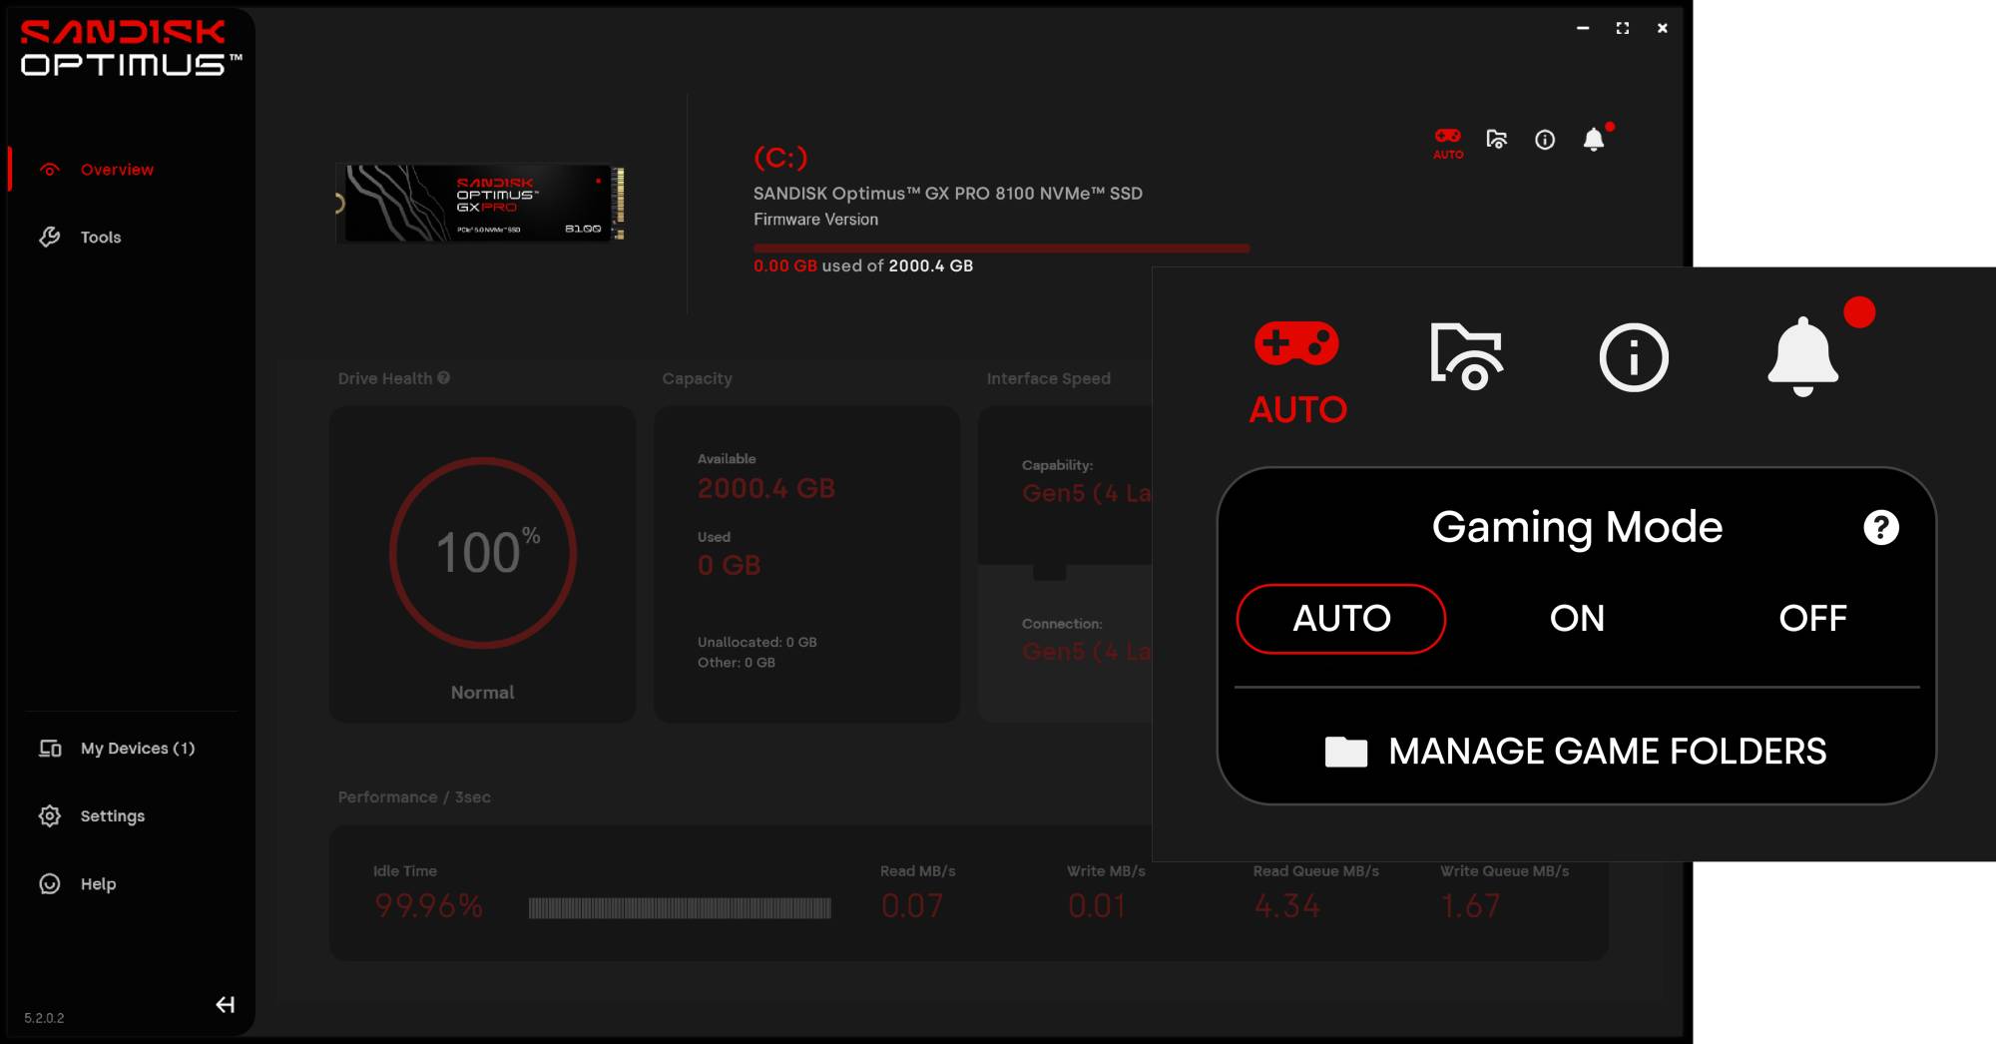Collapse the sidebar with the arrow icon
The width and height of the screenshot is (1996, 1044).
point(226,1005)
